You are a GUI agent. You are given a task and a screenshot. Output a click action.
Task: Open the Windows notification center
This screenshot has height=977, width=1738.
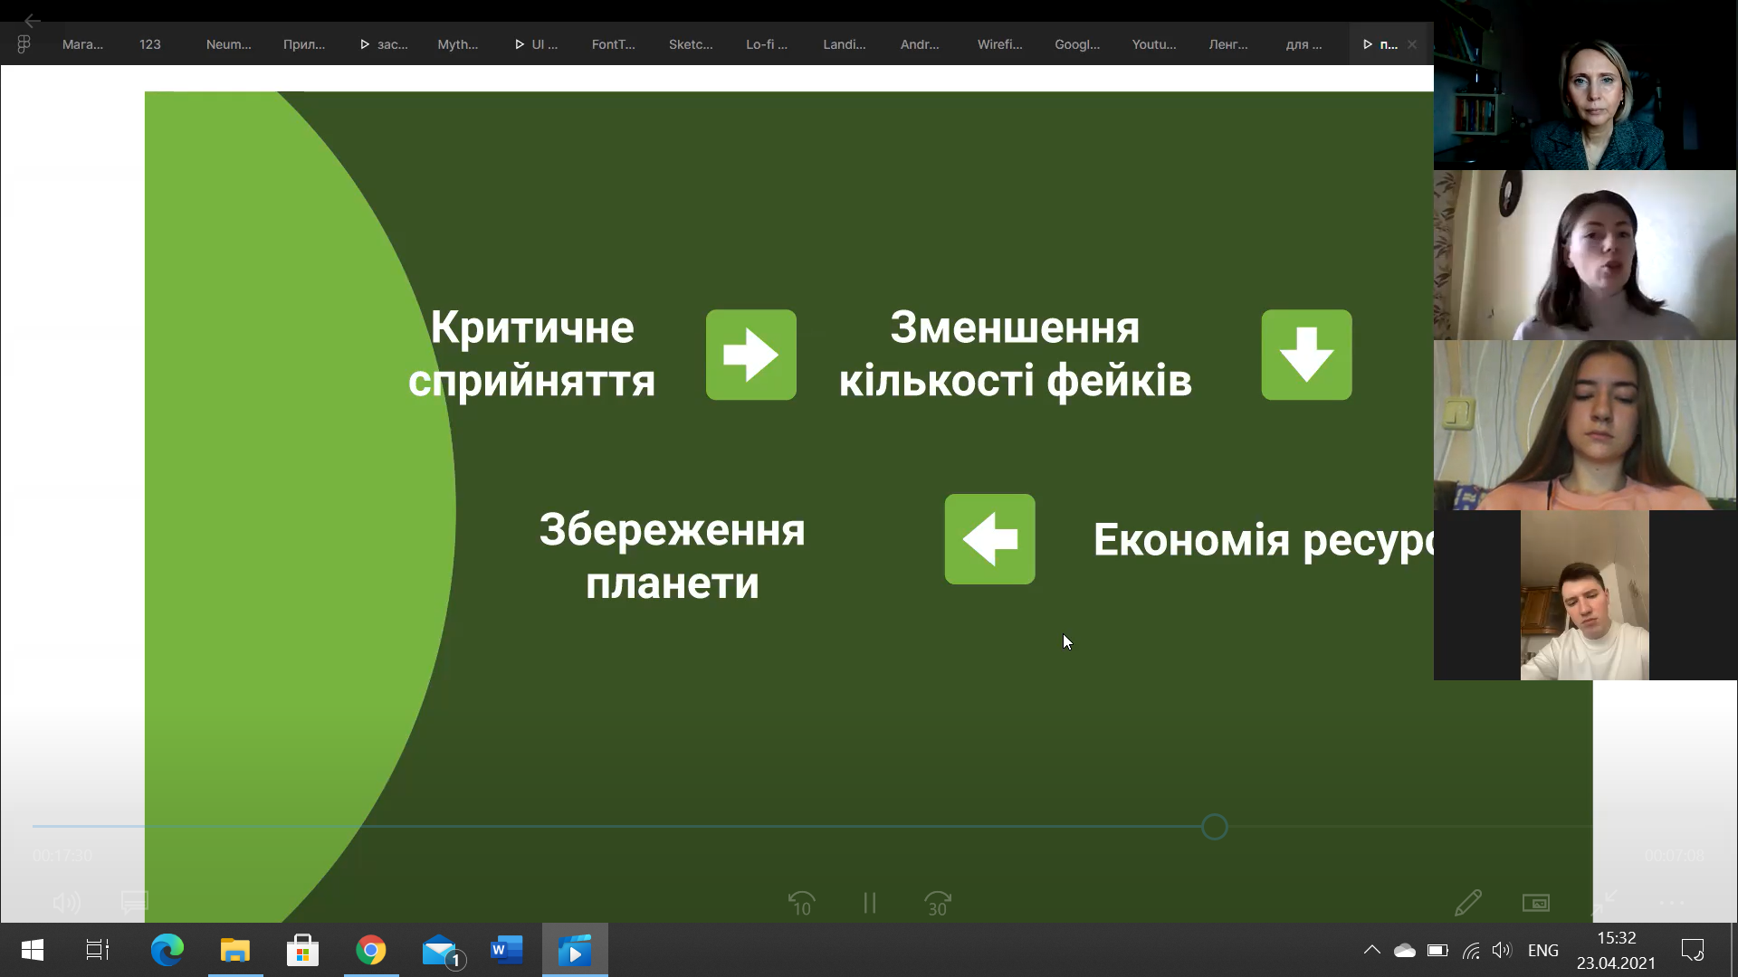[1692, 950]
